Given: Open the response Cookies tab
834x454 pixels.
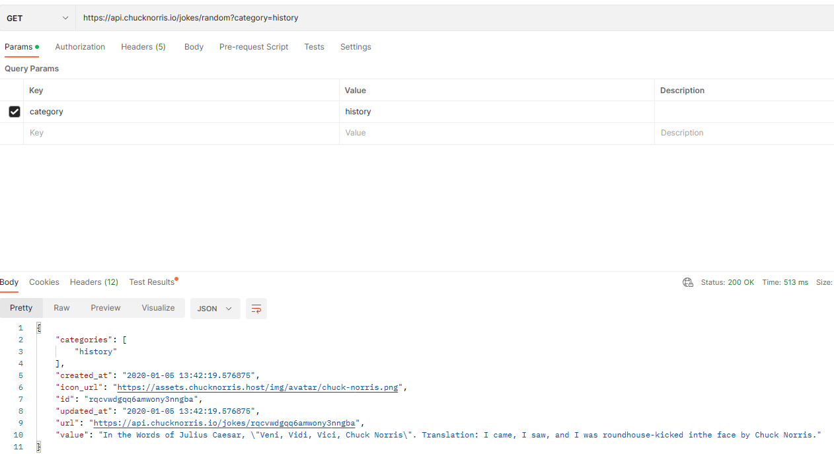Looking at the screenshot, I should click(44, 282).
